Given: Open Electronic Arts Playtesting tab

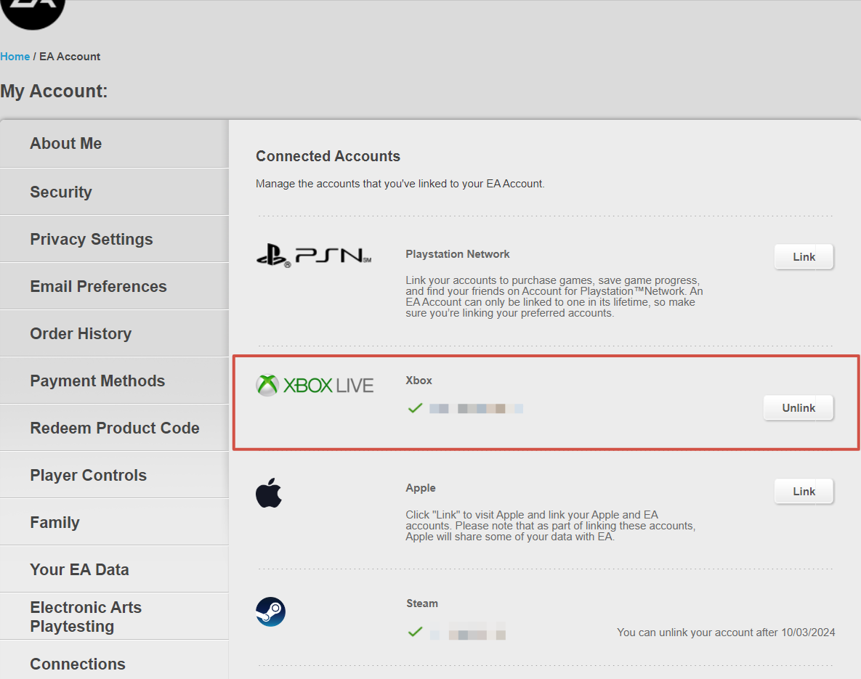Looking at the screenshot, I should (86, 617).
